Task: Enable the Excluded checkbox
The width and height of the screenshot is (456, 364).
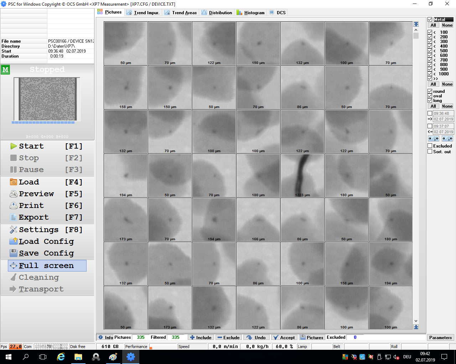Action: [430, 146]
